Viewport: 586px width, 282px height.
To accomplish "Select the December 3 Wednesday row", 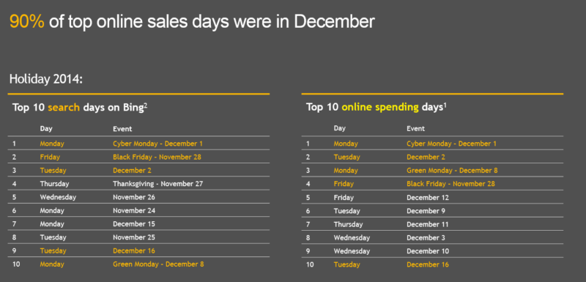I will [432, 237].
